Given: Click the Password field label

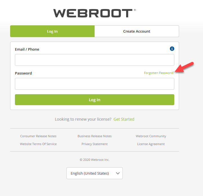Looking at the screenshot, I should coord(23,73).
